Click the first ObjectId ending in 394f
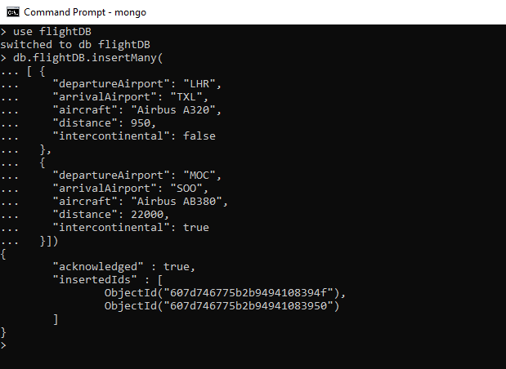Viewport: 506px width, 369px height. tap(222, 292)
